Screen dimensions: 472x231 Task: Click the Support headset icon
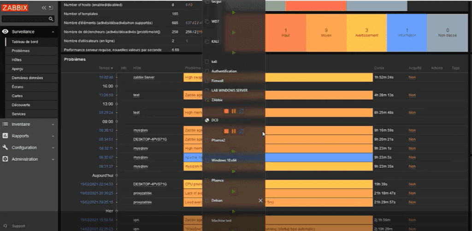(6, 226)
